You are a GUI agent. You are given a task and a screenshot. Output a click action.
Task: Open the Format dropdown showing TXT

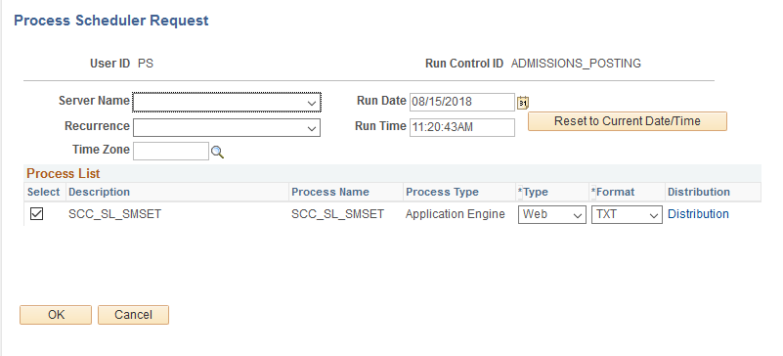627,215
